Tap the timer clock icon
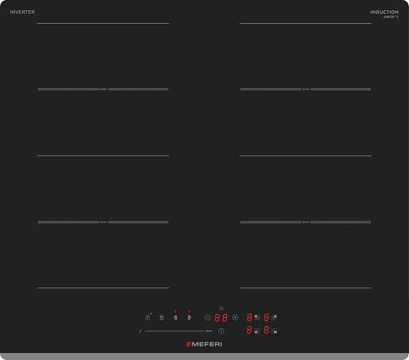Image resolution: width=409 pixels, height=360 pixels. coord(221,309)
